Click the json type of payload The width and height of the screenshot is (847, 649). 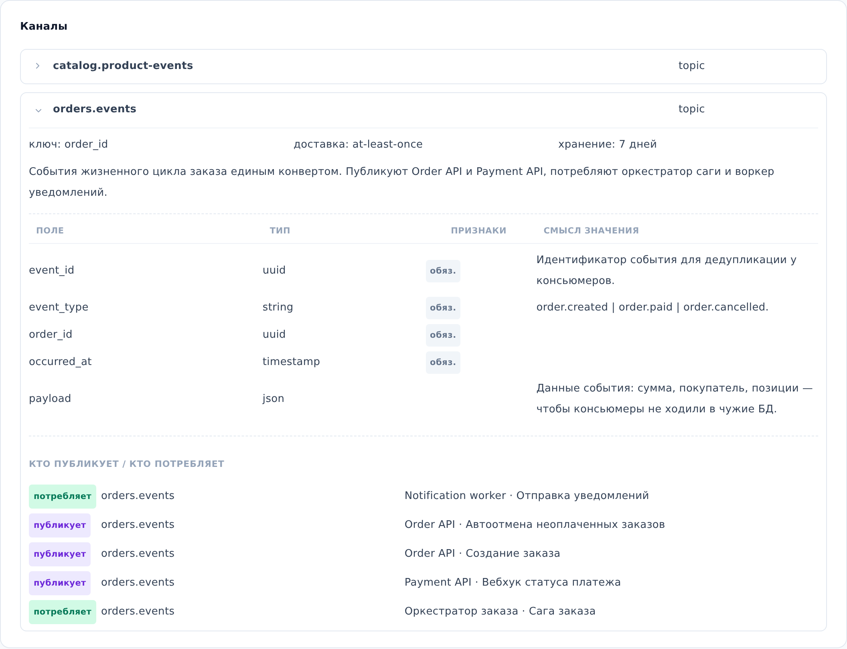click(x=273, y=398)
